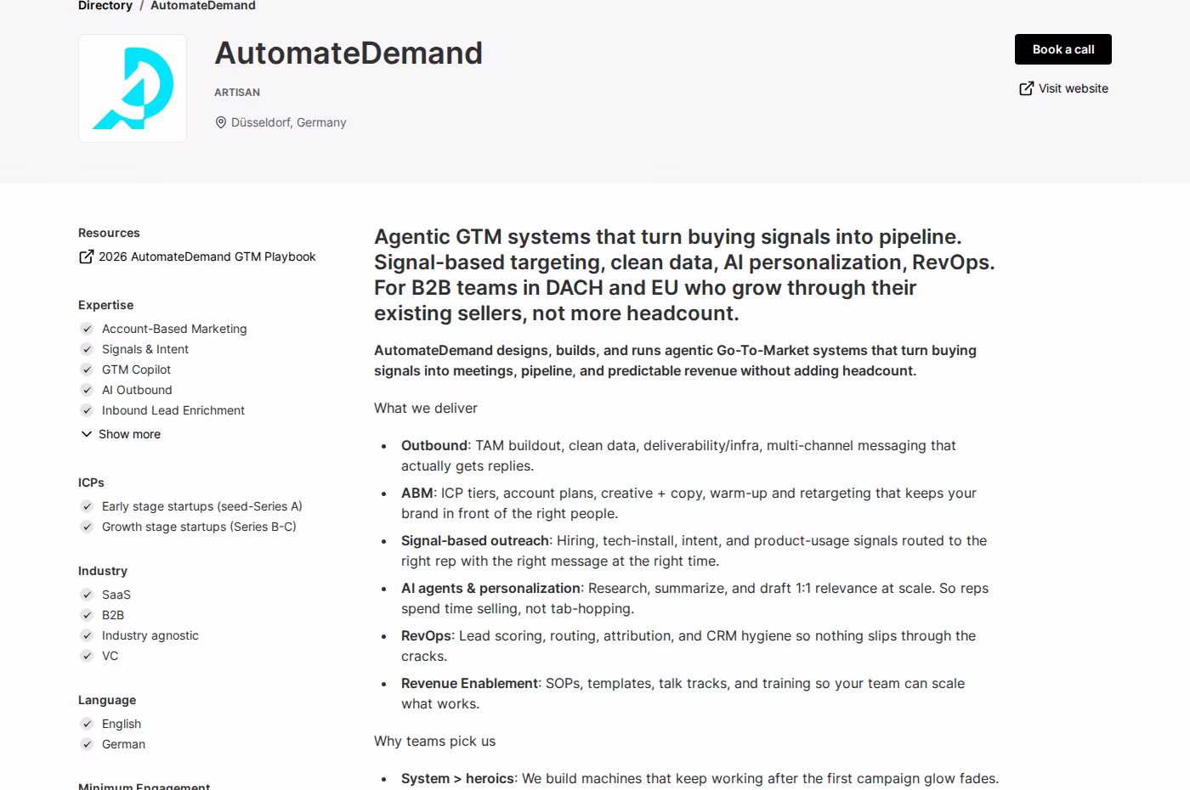This screenshot has height=790, width=1190.
Task: Click the check icon beside Industry agnostic
Action: click(x=87, y=635)
